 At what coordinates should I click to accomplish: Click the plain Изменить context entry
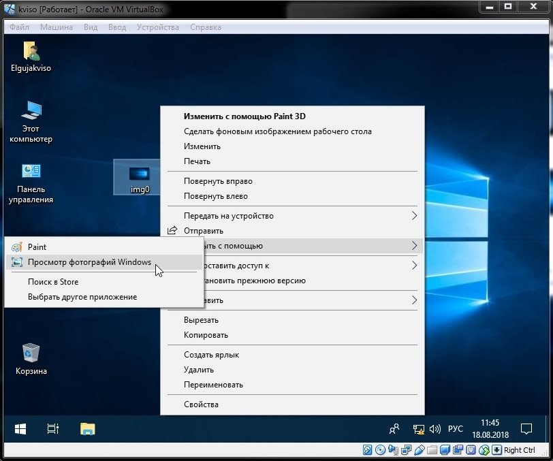click(x=292, y=146)
